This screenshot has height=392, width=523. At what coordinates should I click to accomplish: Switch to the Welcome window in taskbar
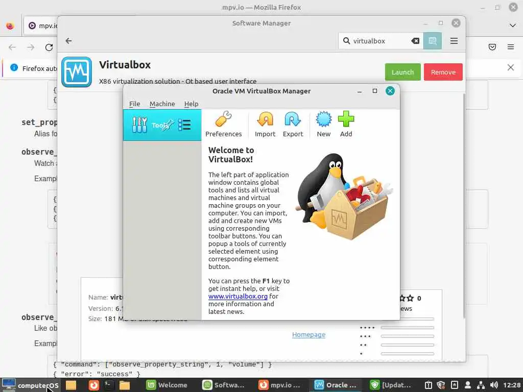167,385
